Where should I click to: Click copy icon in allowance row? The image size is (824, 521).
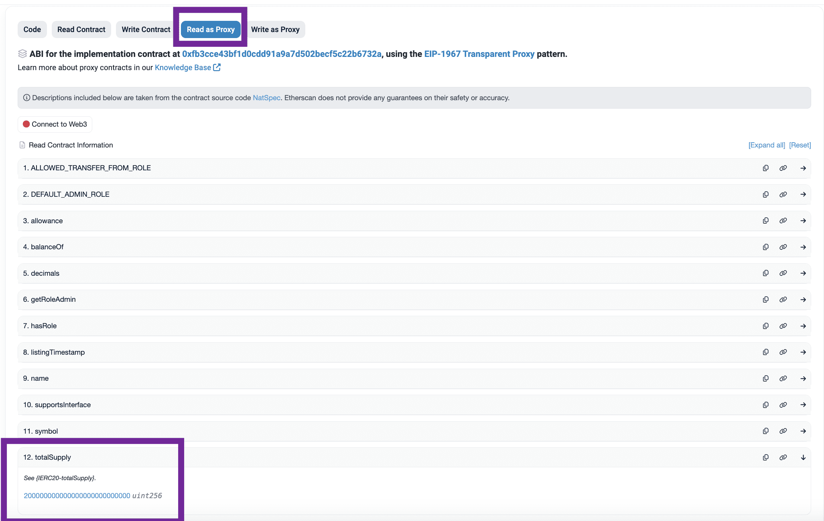click(765, 221)
